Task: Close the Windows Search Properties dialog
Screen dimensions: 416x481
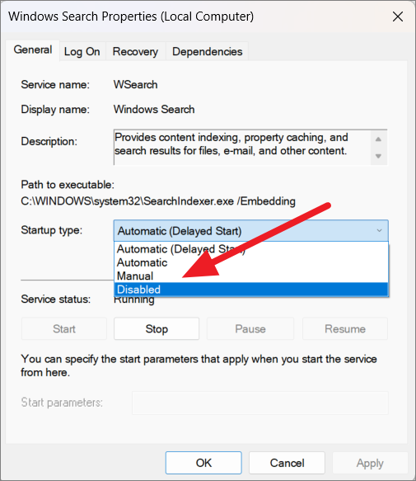Action: [x=398, y=17]
